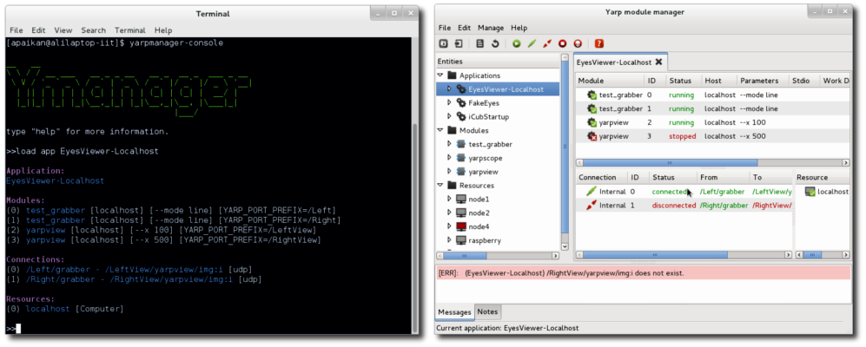866x347 pixels.
Task: Click the Kill skull toolbar icon
Action: coord(578,43)
